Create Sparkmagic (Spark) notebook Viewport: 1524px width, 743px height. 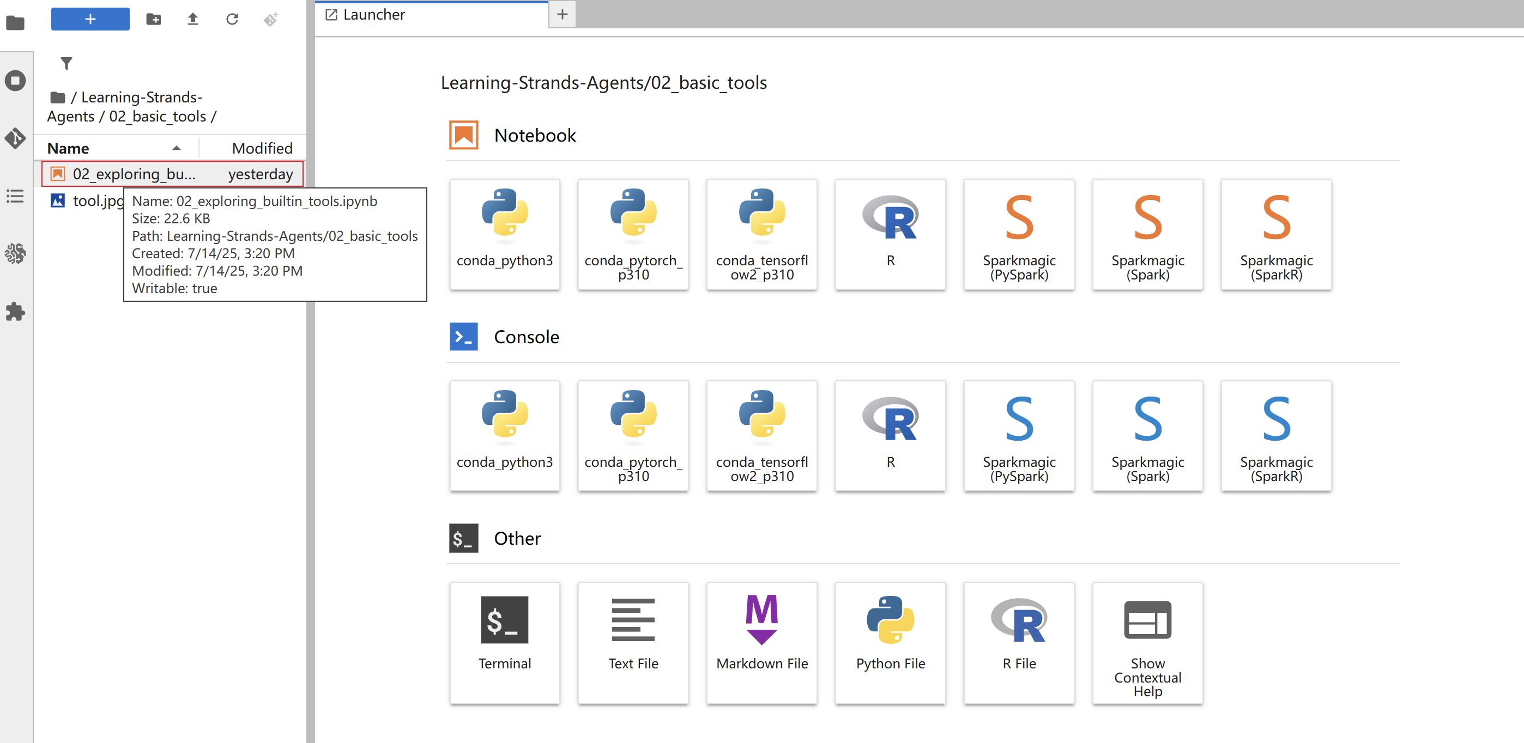(1148, 234)
